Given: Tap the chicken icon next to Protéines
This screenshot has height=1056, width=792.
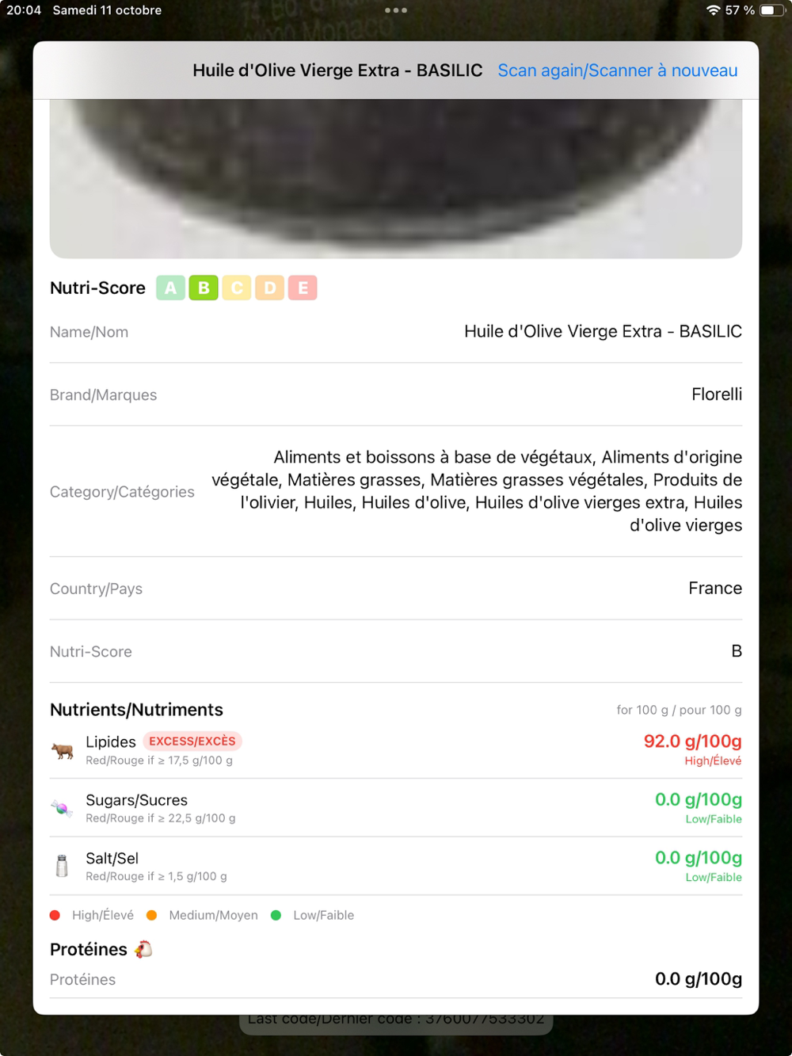Looking at the screenshot, I should tap(143, 949).
